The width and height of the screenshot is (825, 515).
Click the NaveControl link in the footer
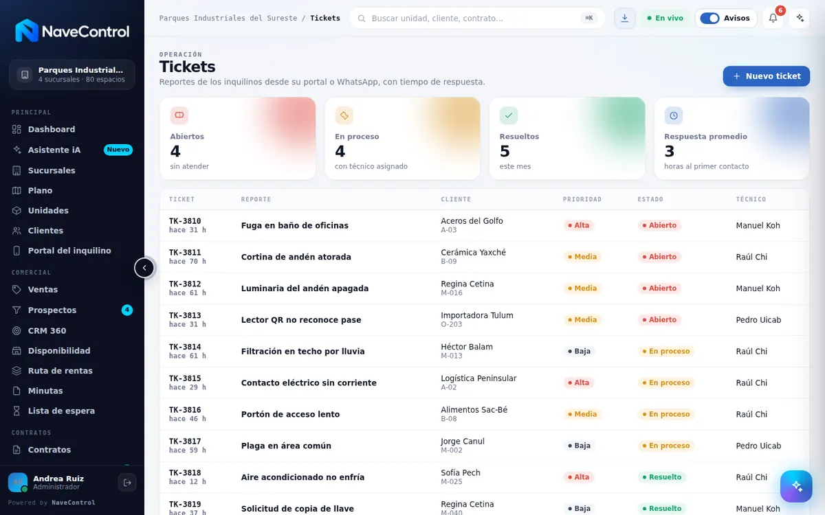[x=74, y=503]
